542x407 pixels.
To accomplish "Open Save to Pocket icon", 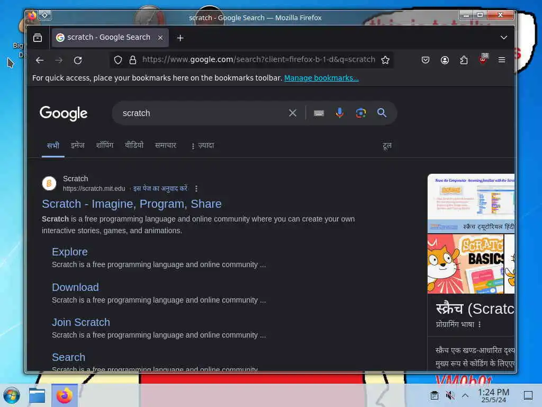I will tap(426, 60).
